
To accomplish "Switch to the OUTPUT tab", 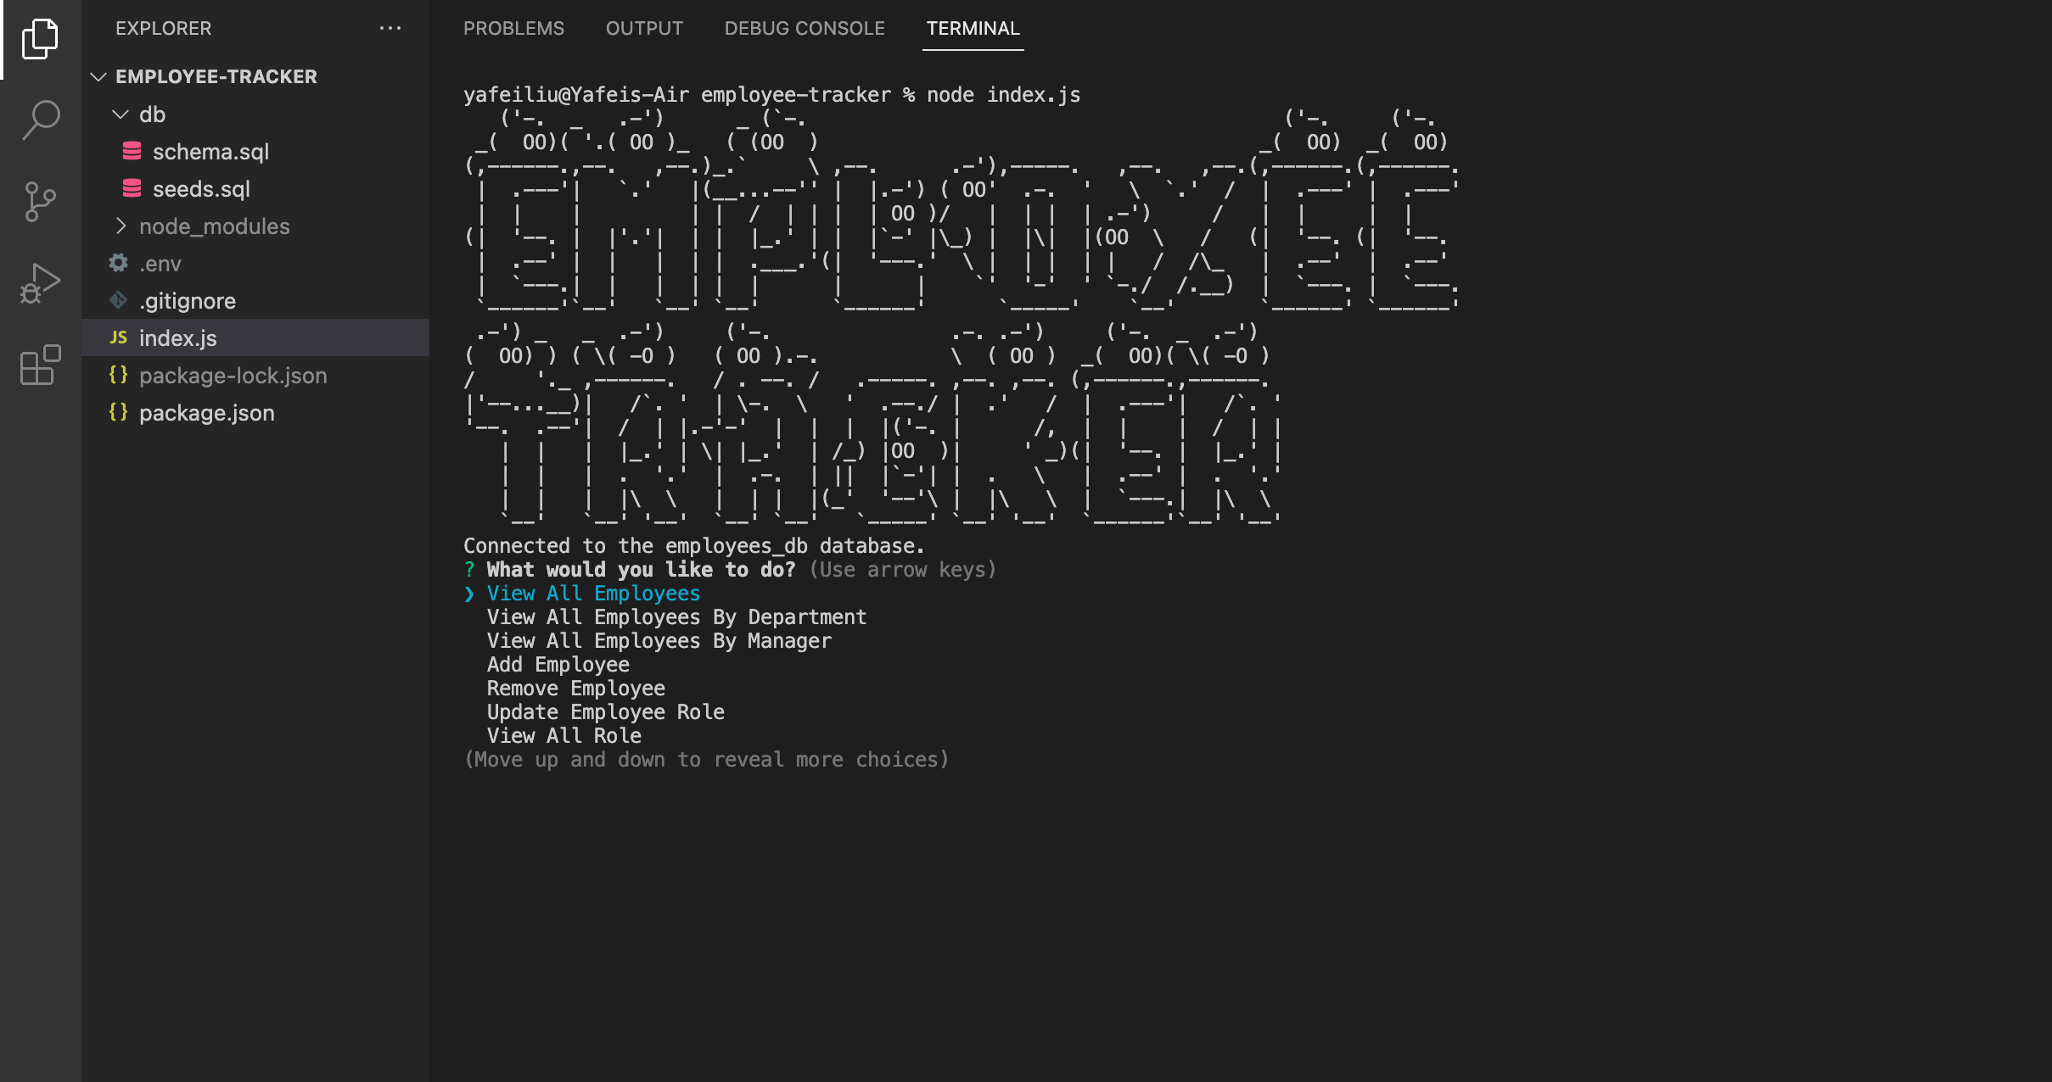I will coord(644,29).
